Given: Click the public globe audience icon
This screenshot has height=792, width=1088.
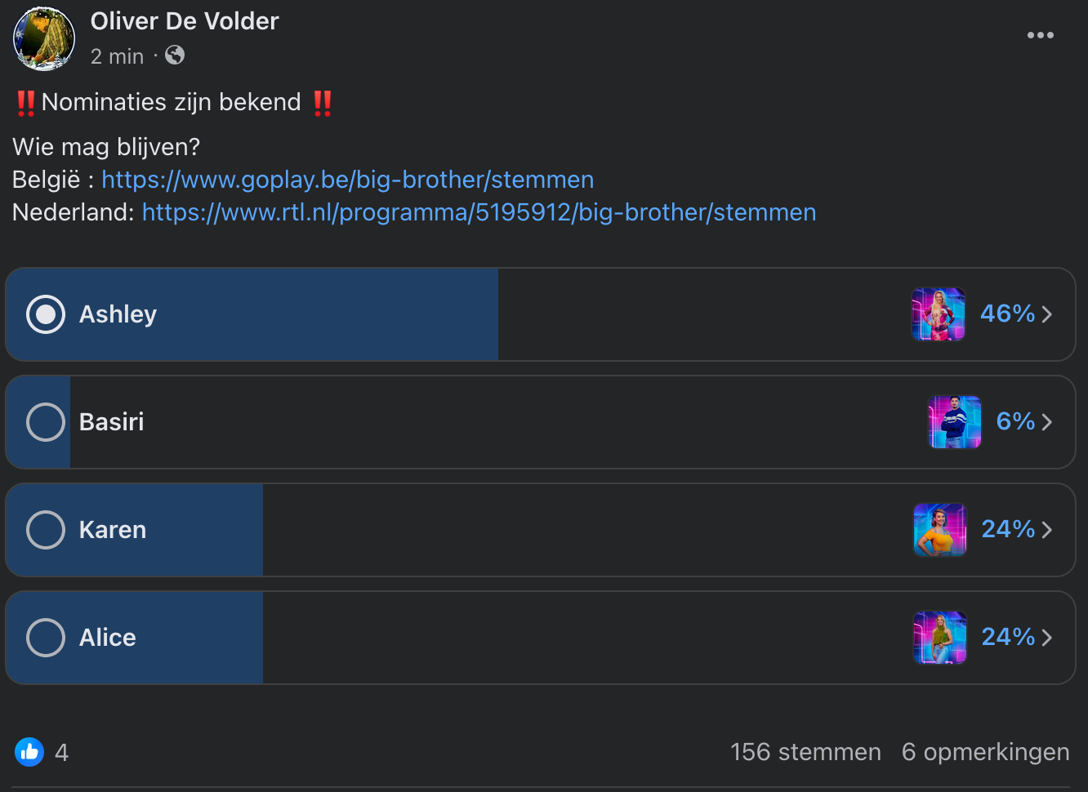Looking at the screenshot, I should click(x=175, y=55).
